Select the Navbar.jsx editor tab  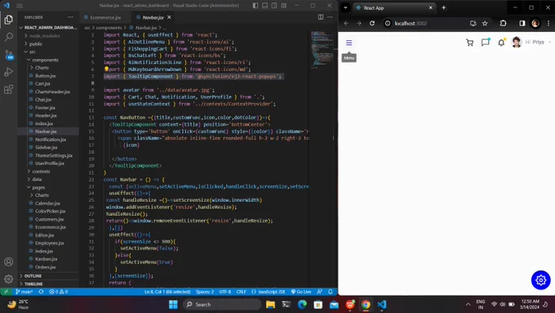153,17
